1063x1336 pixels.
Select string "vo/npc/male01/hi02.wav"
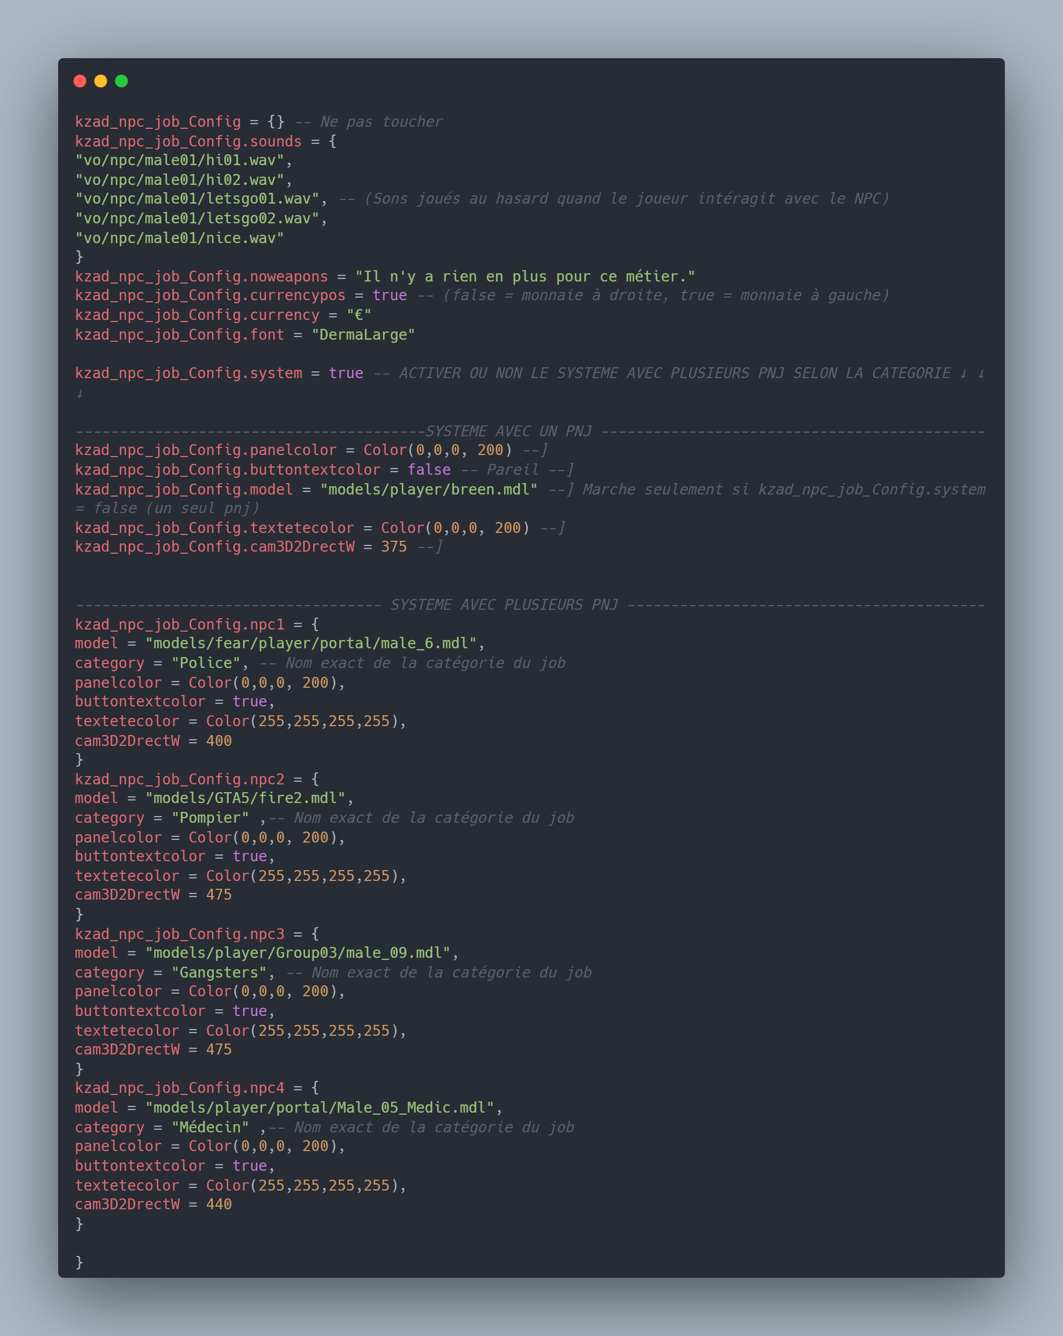[180, 180]
